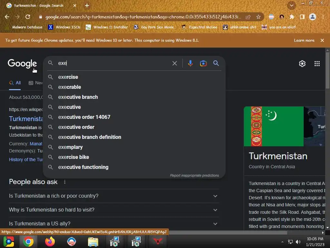Viewport: 330px width, 248px height.
Task: Select the exercise suggestion
Action: [134, 77]
